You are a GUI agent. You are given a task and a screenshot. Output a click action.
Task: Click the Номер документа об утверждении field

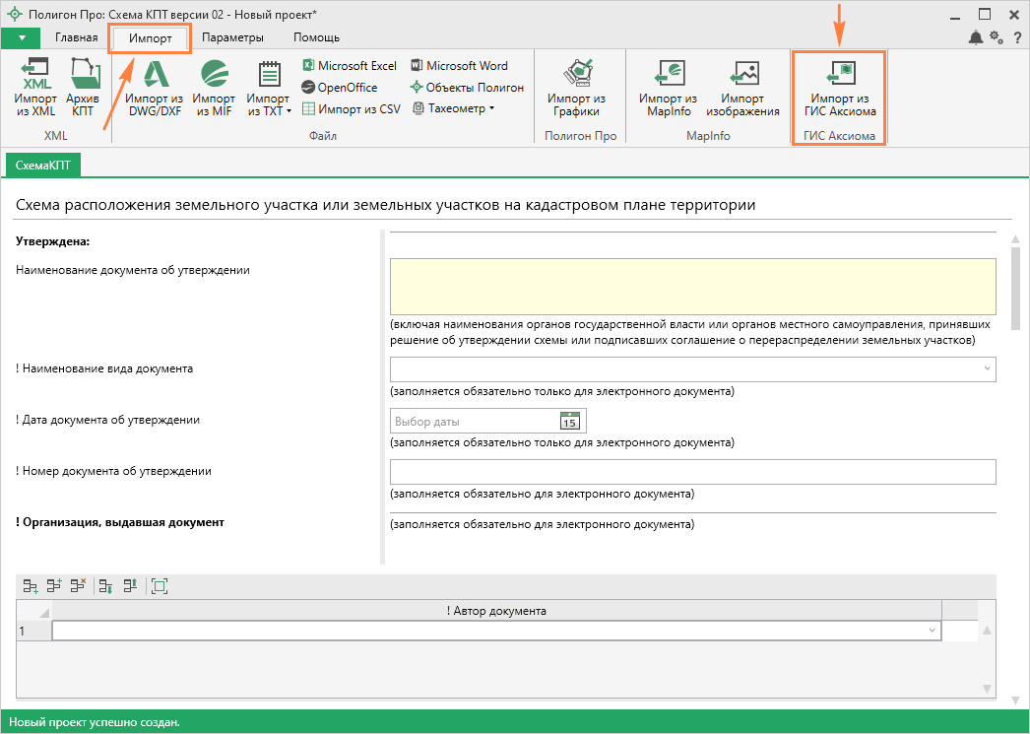tap(693, 472)
